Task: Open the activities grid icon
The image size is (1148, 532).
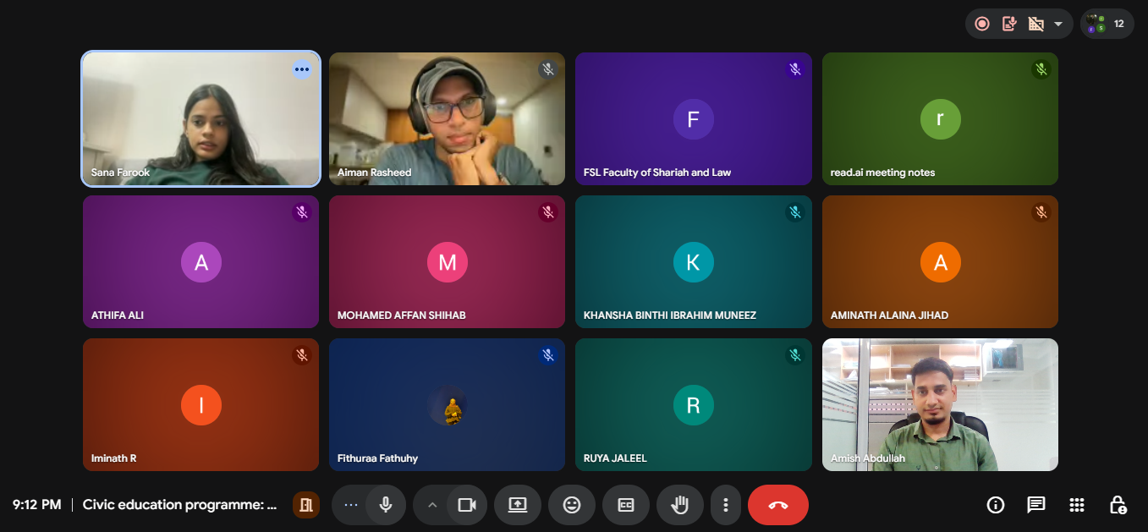Action: click(x=1076, y=505)
